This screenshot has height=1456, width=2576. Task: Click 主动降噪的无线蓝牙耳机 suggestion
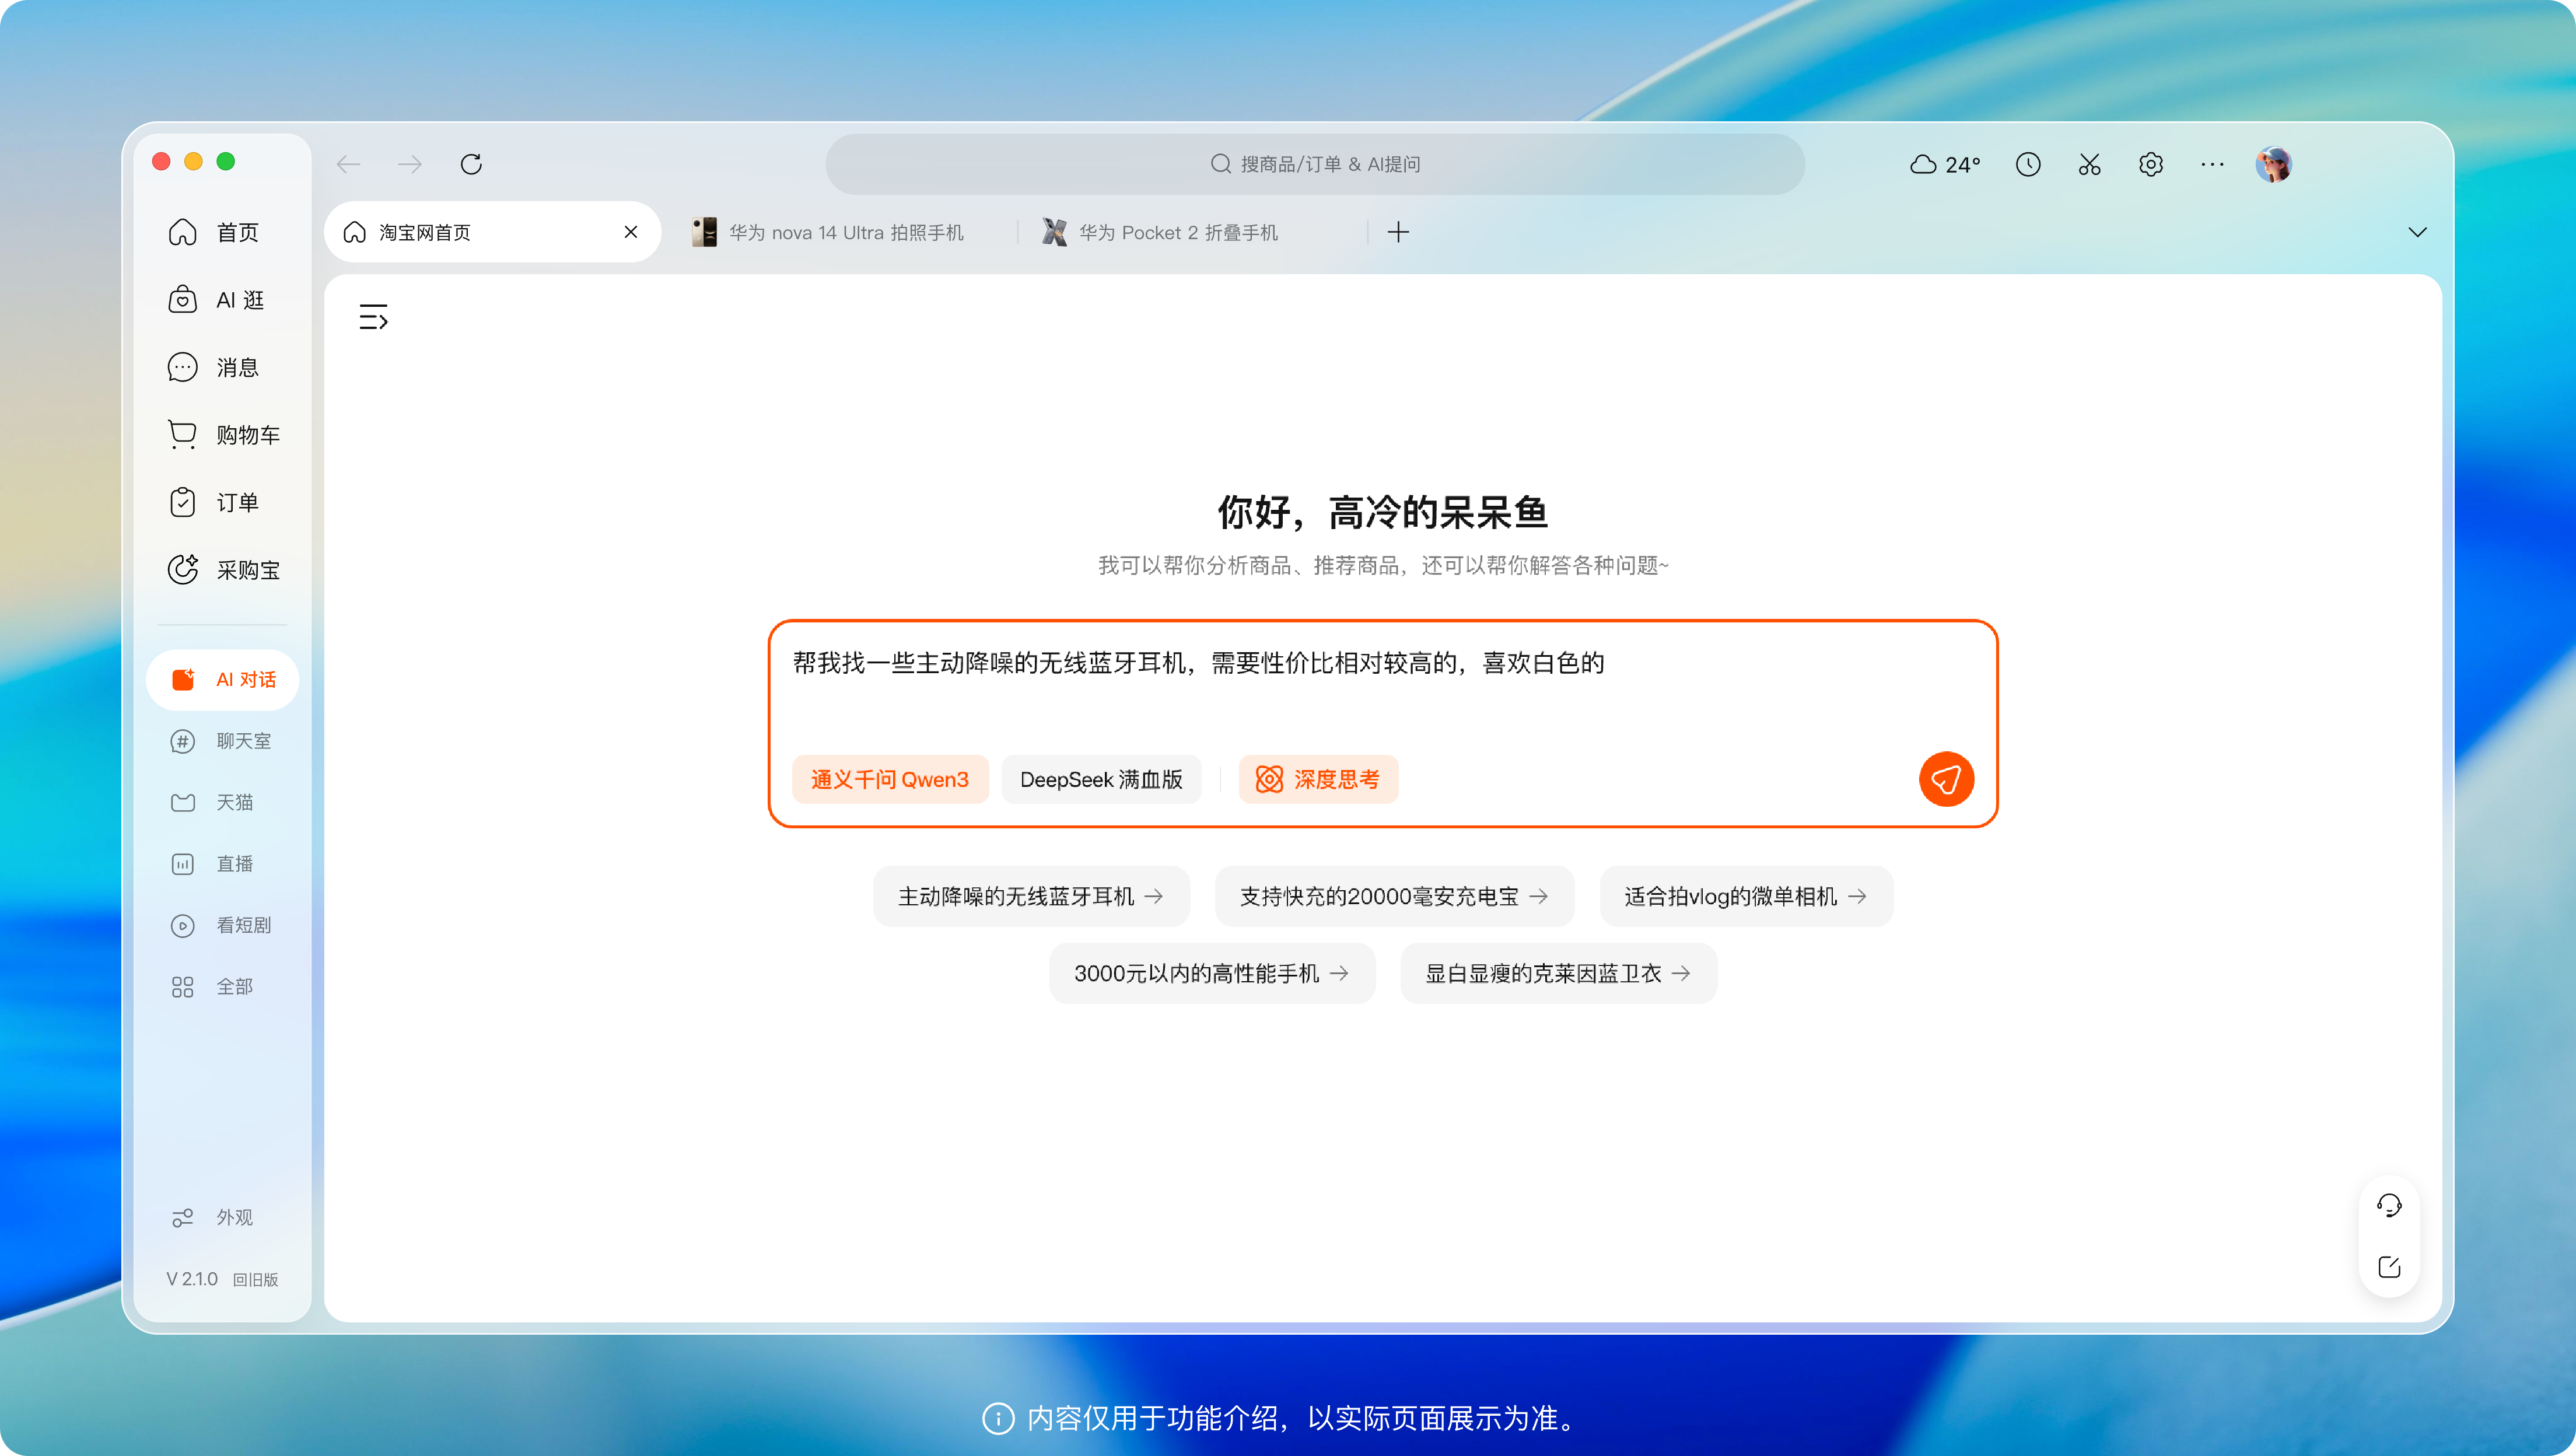pos(1030,896)
